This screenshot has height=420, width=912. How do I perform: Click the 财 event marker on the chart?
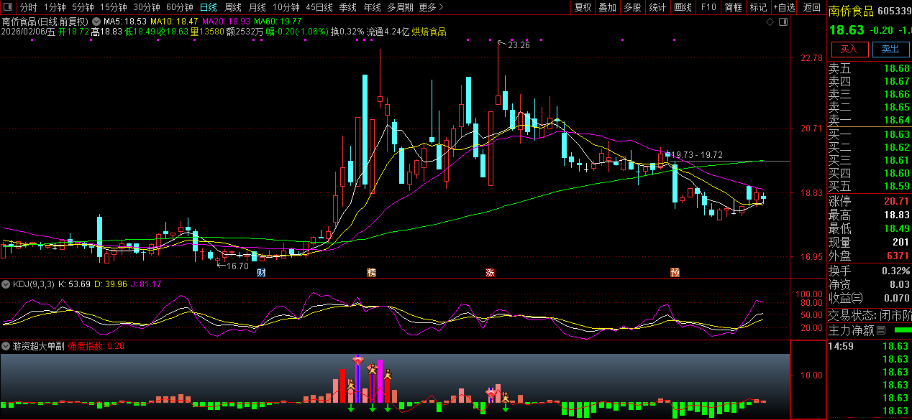[x=261, y=273]
